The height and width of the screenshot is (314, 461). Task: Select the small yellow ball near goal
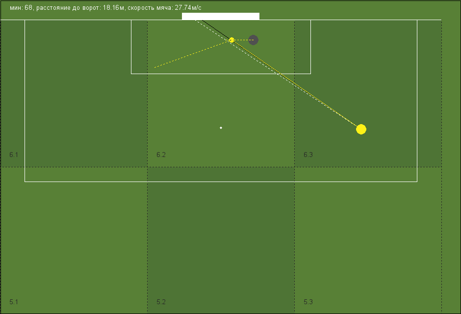pyautogui.click(x=231, y=40)
